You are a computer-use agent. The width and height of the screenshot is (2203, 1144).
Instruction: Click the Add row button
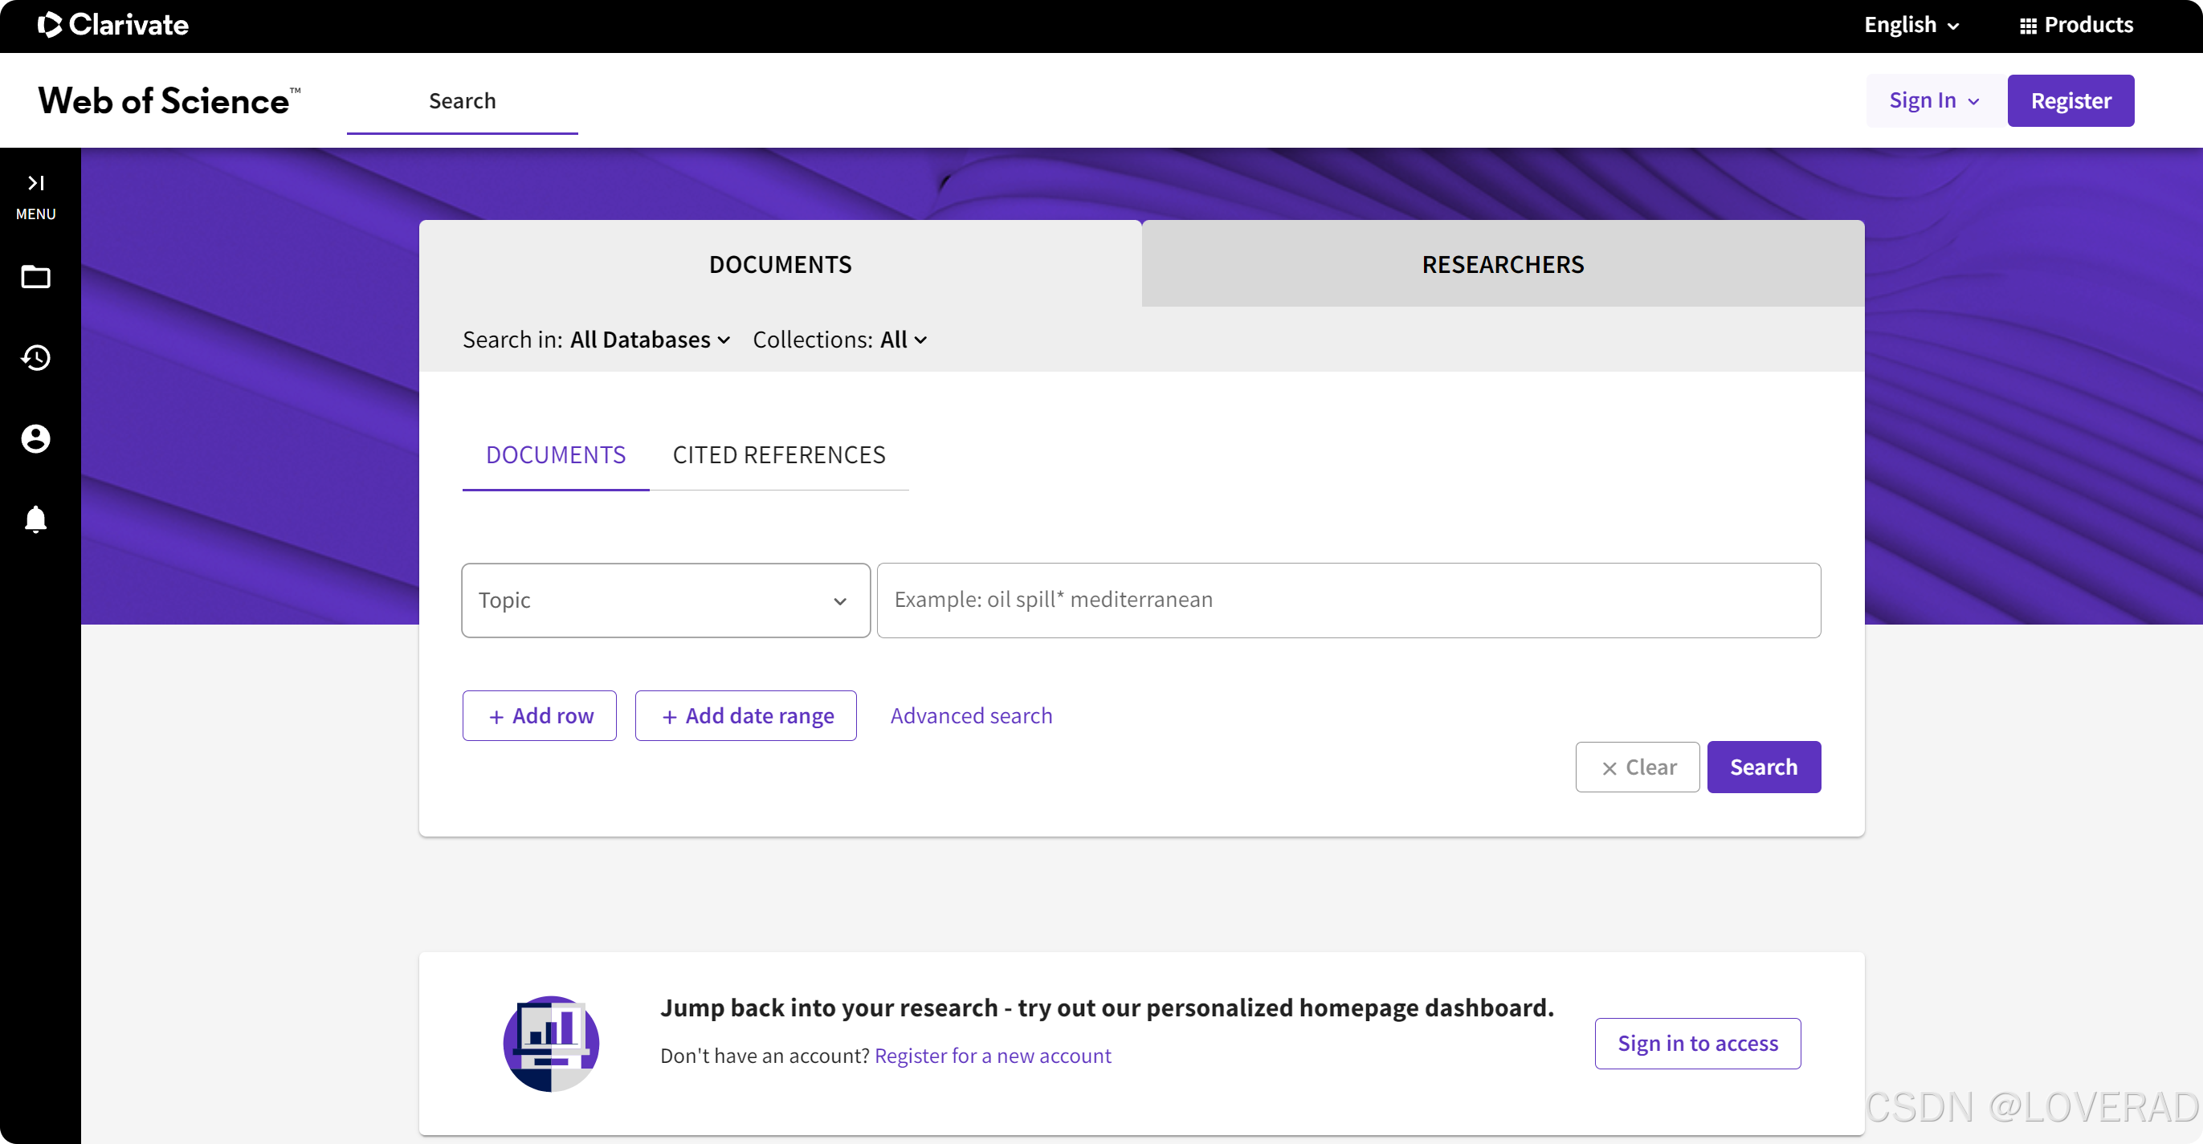point(540,715)
